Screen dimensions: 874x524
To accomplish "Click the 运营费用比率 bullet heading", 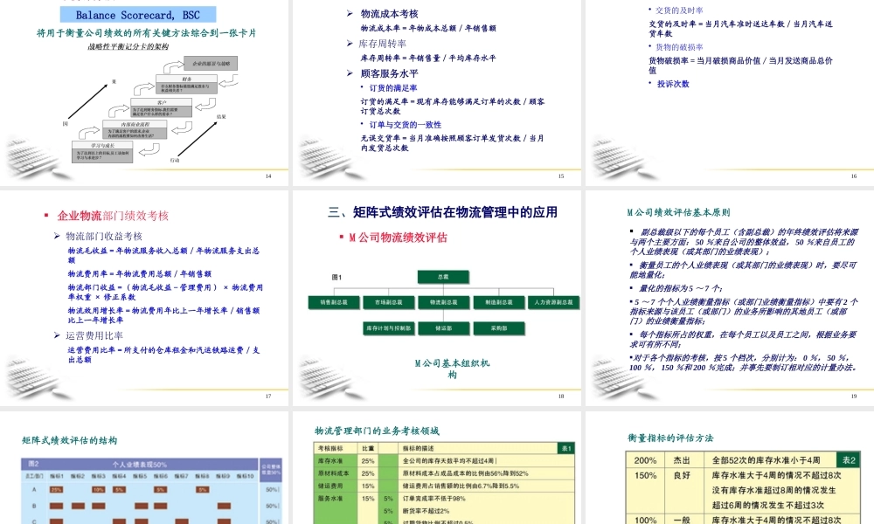I will point(94,335).
